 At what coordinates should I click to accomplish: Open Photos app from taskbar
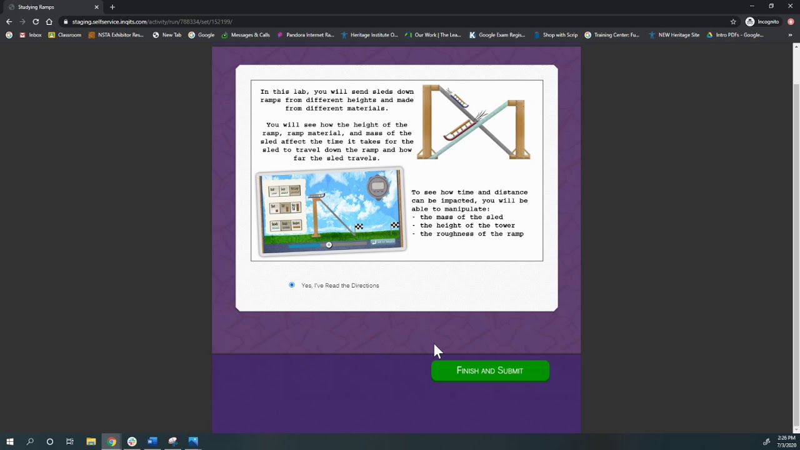point(193,441)
